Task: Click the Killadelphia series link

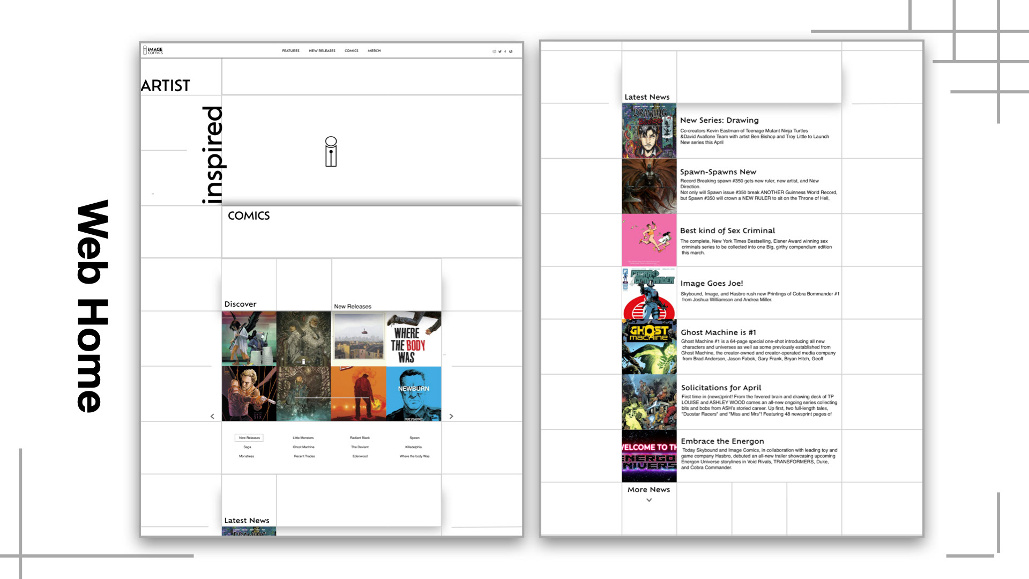Action: (x=413, y=447)
